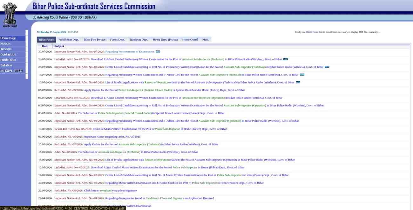Open the 23/07/2026 Download E-Admit Card (Technical) link
Image resolution: width=413 pixels, height=210 pixels.
tap(168, 59)
